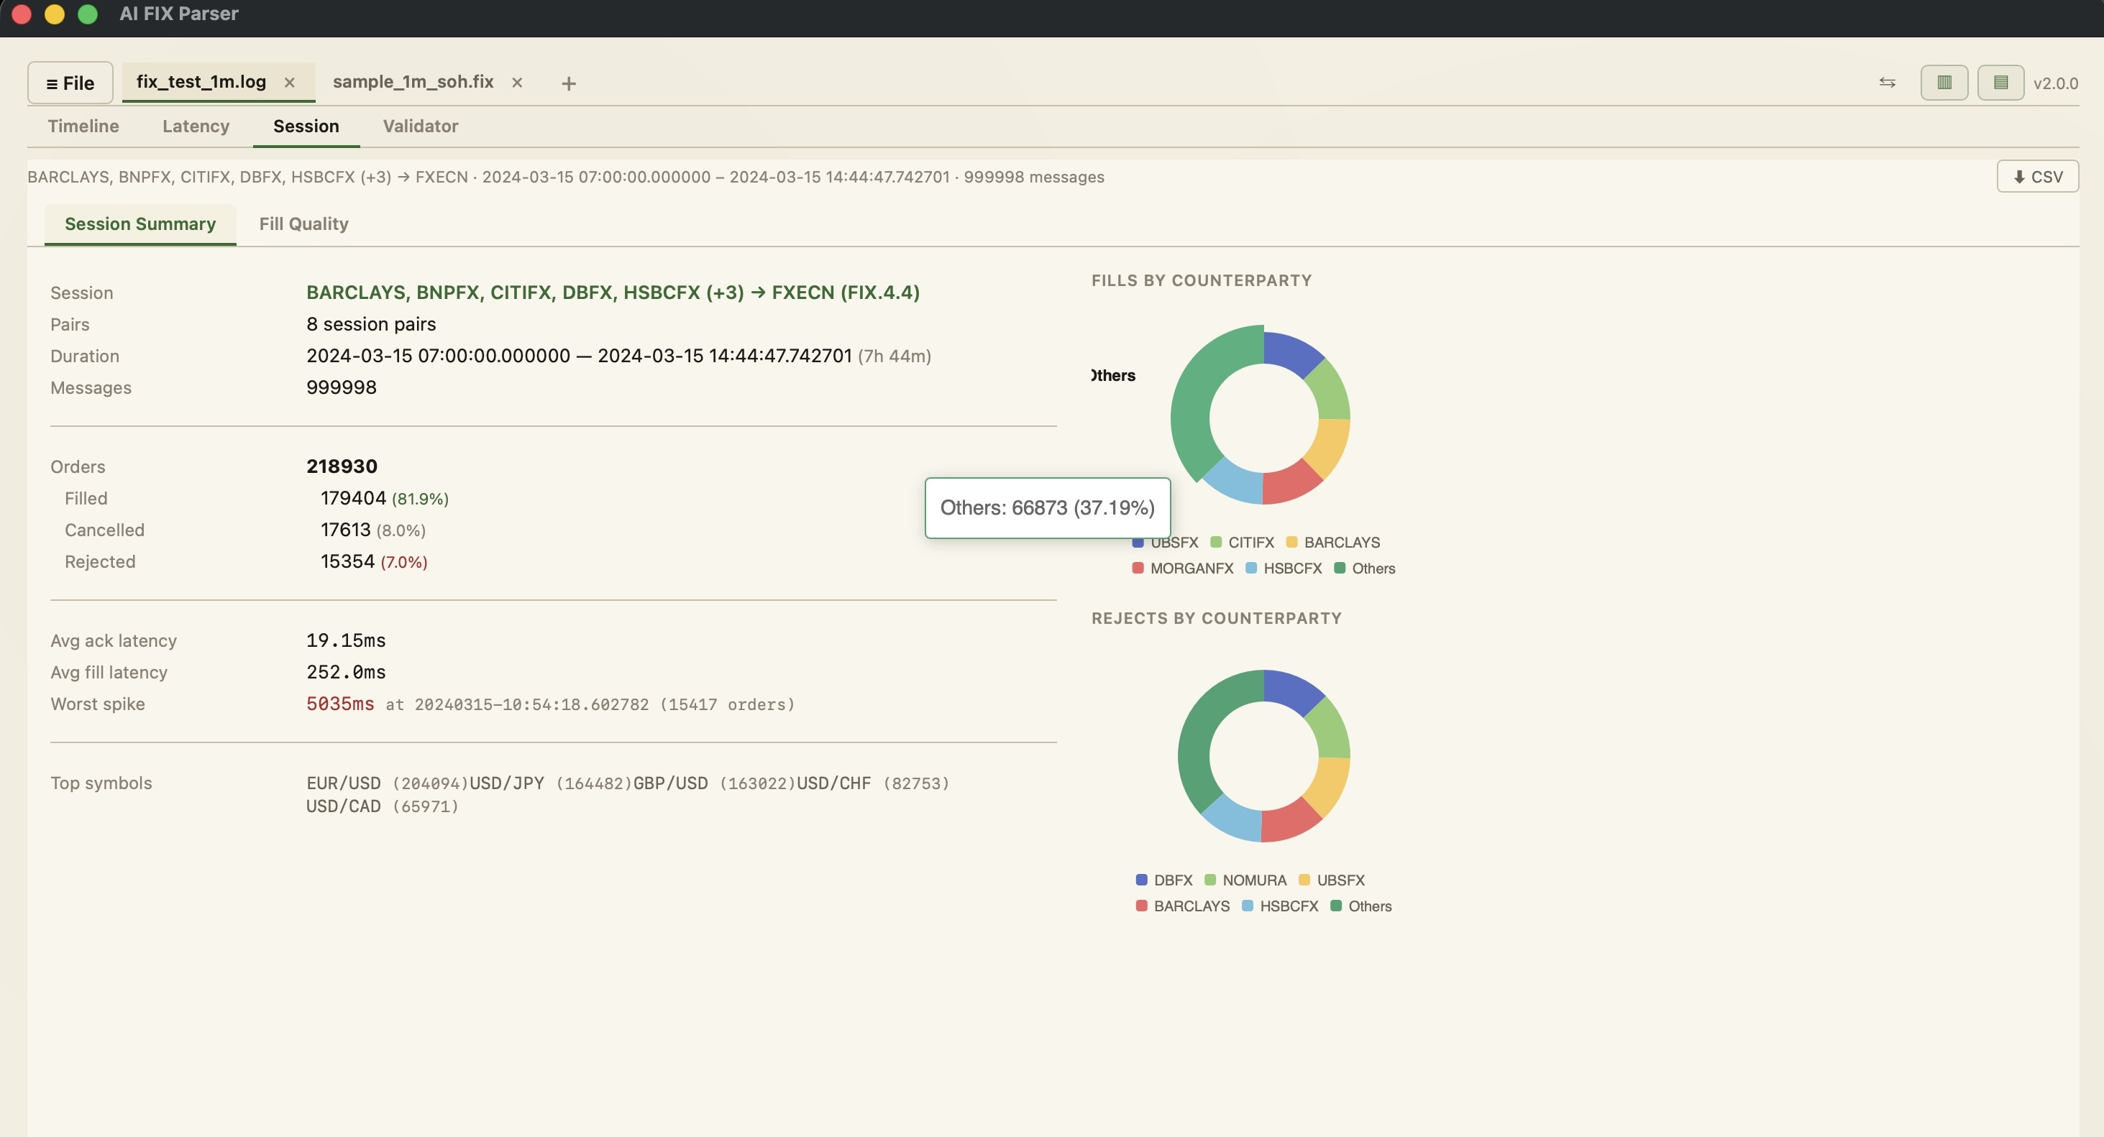Toggle the MORGANFX legend entry
This screenshot has width=2104, height=1137.
click(1183, 568)
